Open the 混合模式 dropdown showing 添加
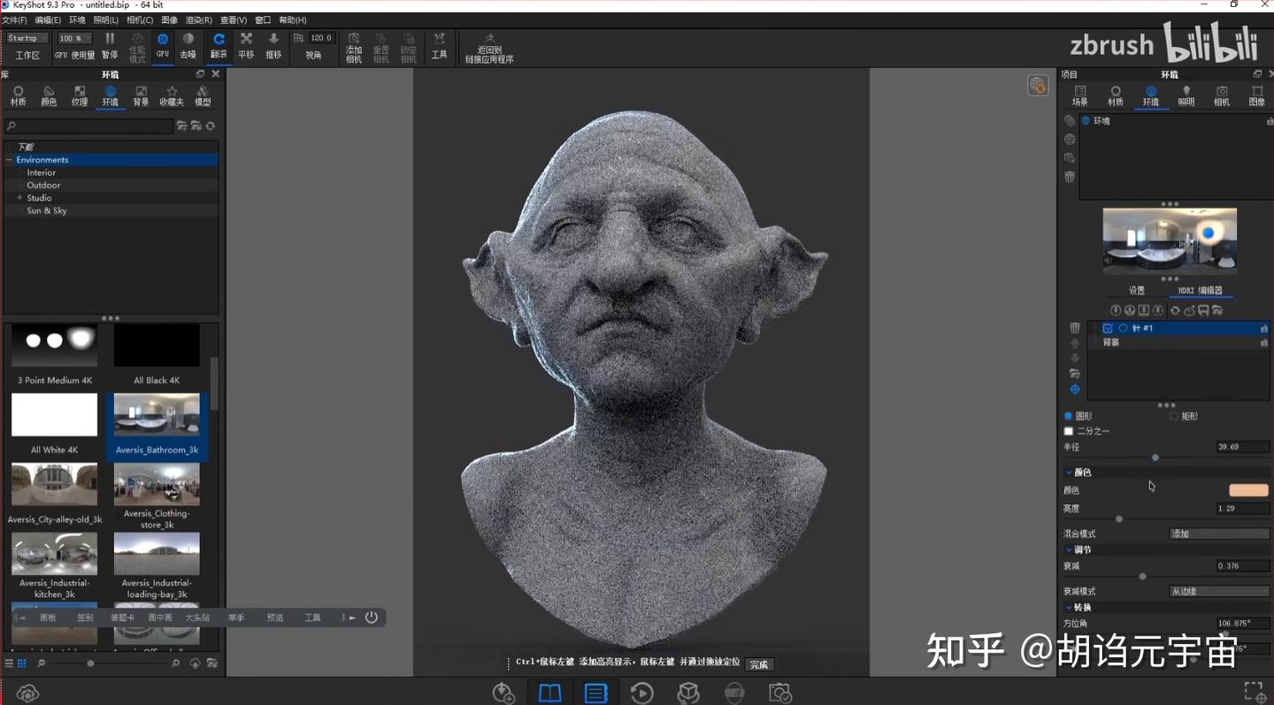Image resolution: width=1274 pixels, height=705 pixels. [x=1218, y=533]
